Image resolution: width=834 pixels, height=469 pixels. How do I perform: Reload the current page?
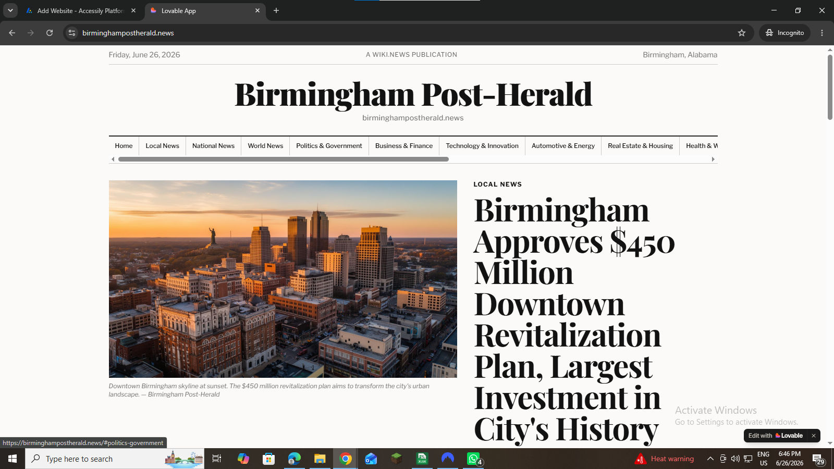pos(50,33)
